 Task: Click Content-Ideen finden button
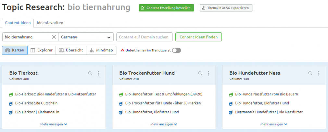pyautogui.click(x=198, y=37)
